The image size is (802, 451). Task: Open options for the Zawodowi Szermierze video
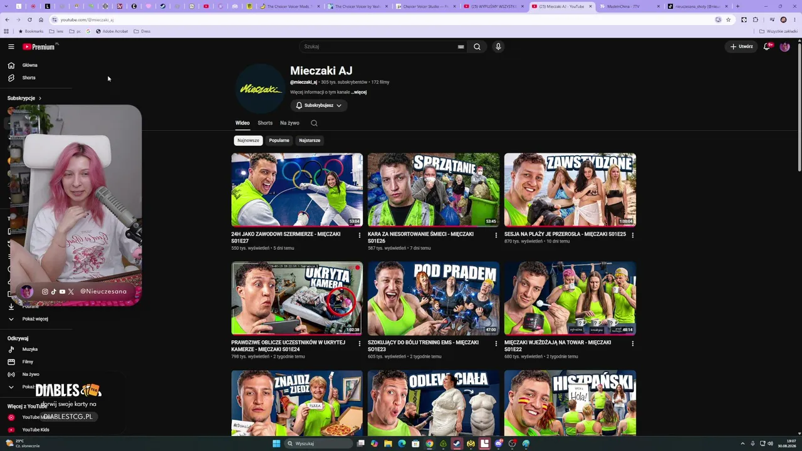pyautogui.click(x=360, y=235)
